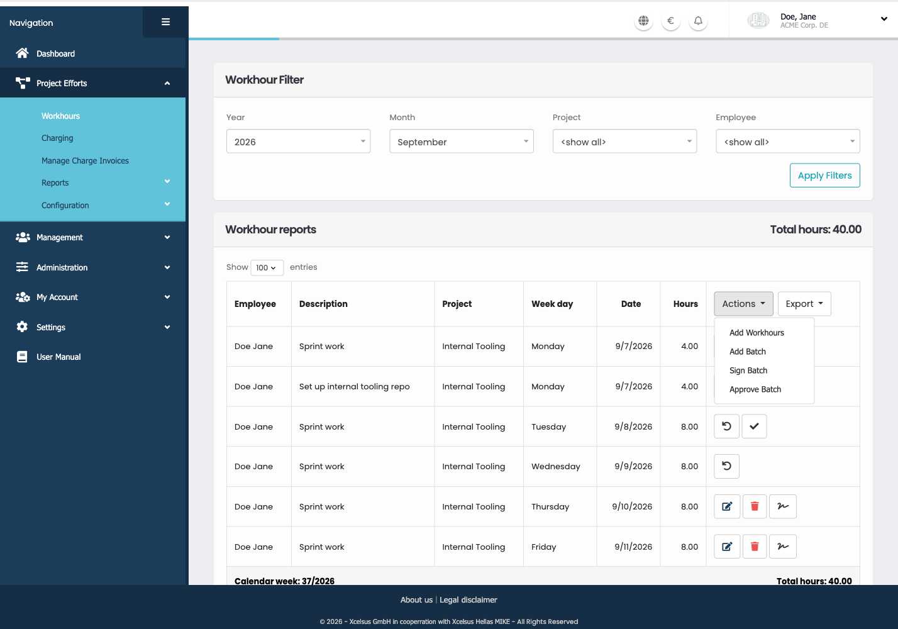Approve the Tuesday 9/8/2026 entry with checkmark
Screen dimensions: 898x629
click(754, 426)
